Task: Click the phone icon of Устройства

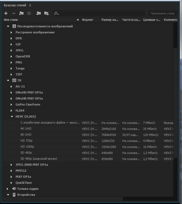Action: 14,195
